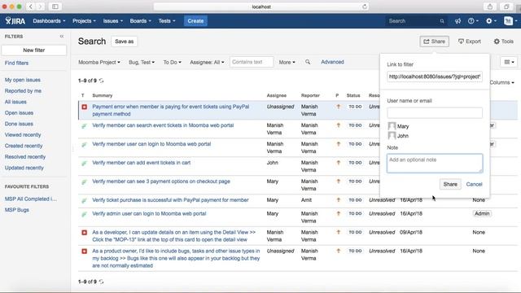Click John's avatar in share dialog

pos(392,136)
